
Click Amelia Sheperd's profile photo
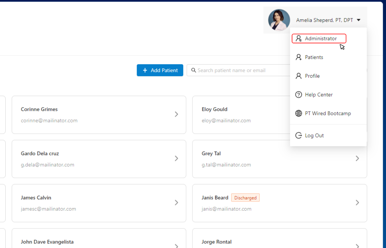(x=279, y=20)
